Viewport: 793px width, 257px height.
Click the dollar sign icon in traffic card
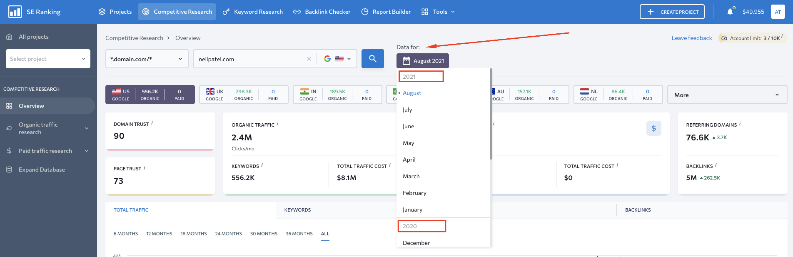coord(653,128)
